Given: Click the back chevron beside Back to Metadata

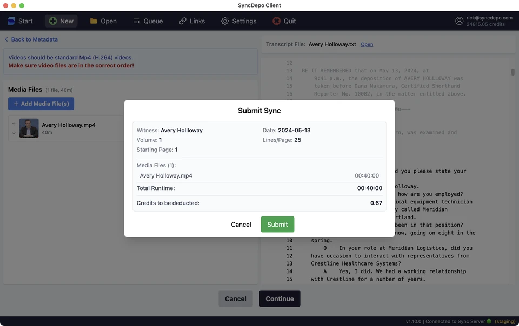Looking at the screenshot, I should click(6, 39).
